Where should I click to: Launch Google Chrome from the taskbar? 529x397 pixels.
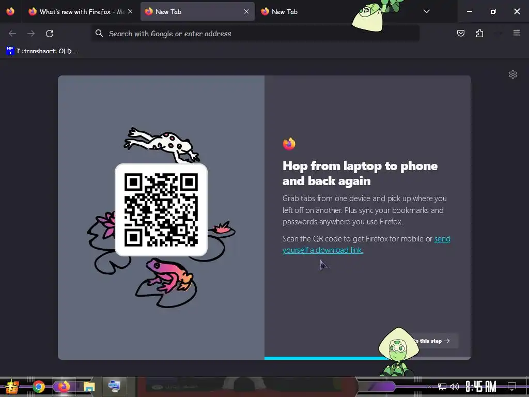click(x=38, y=387)
